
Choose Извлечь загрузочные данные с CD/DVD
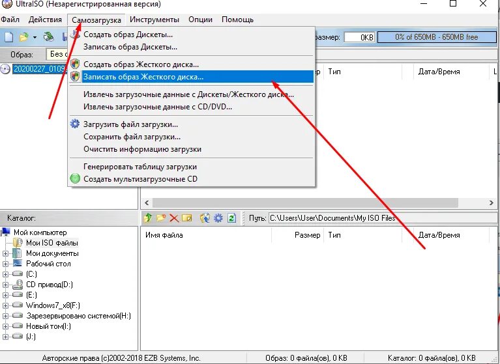click(191, 107)
